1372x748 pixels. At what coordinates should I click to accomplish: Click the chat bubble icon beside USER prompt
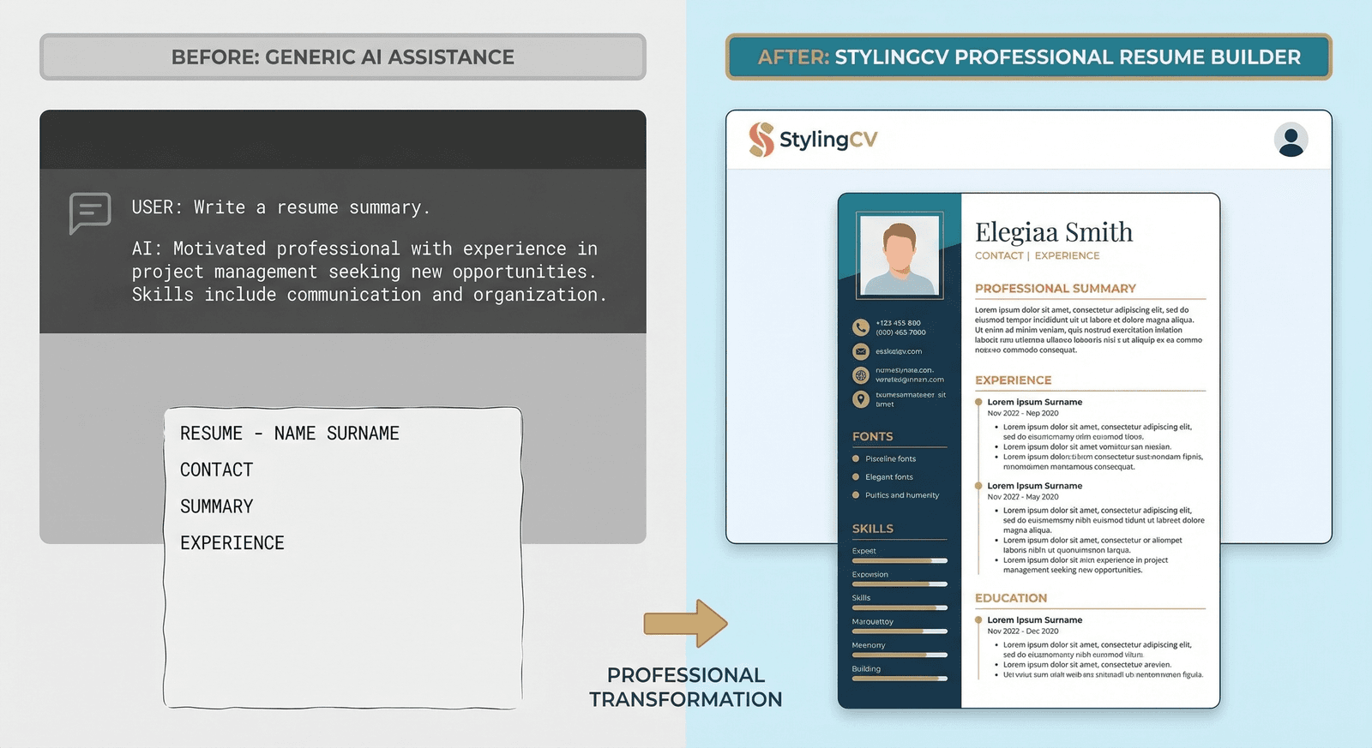[90, 212]
